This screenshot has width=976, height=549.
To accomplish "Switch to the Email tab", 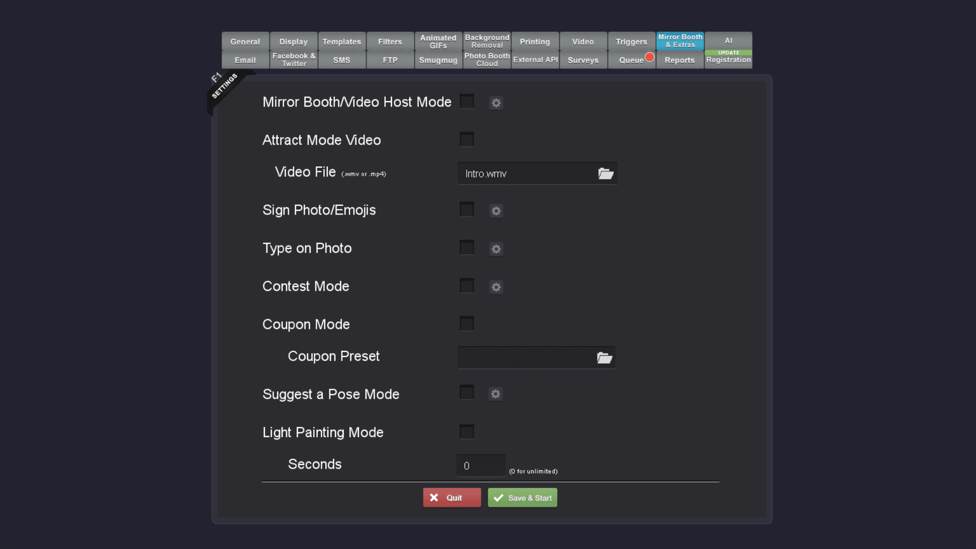I will tap(245, 59).
